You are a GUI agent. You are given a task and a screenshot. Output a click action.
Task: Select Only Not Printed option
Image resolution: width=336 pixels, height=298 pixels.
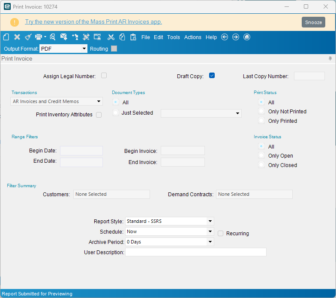point(261,111)
